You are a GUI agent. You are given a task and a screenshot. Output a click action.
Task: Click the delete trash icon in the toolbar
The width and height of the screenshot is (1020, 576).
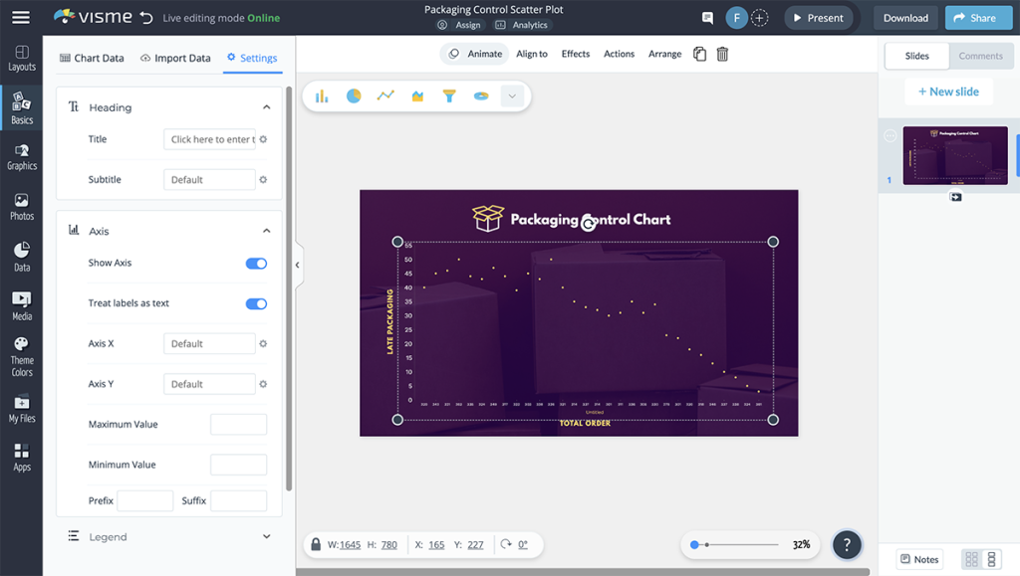point(722,54)
